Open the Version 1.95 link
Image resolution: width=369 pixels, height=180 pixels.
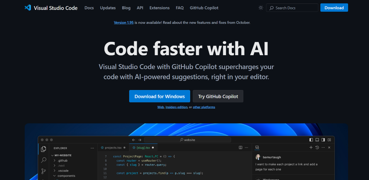(x=124, y=23)
